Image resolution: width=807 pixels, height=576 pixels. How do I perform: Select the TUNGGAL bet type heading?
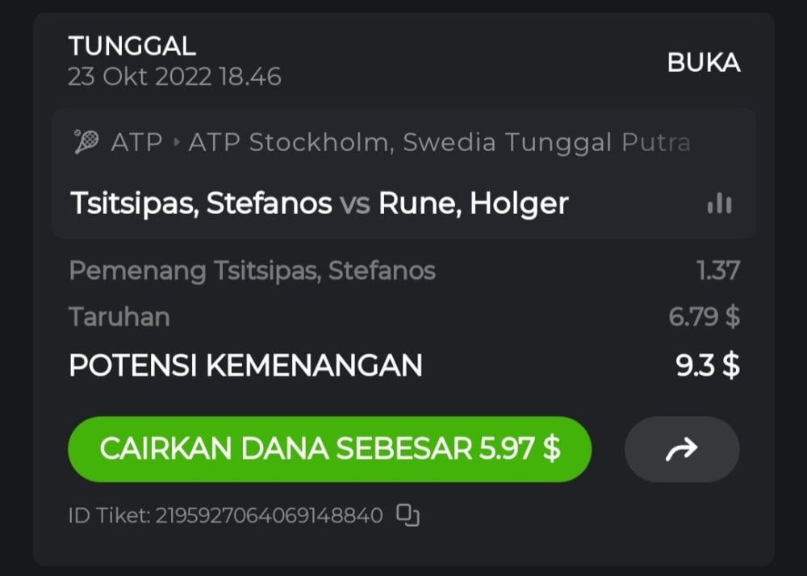click(132, 46)
